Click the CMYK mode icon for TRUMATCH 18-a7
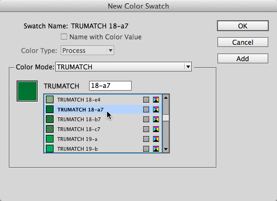277x201 pixels. (156, 109)
